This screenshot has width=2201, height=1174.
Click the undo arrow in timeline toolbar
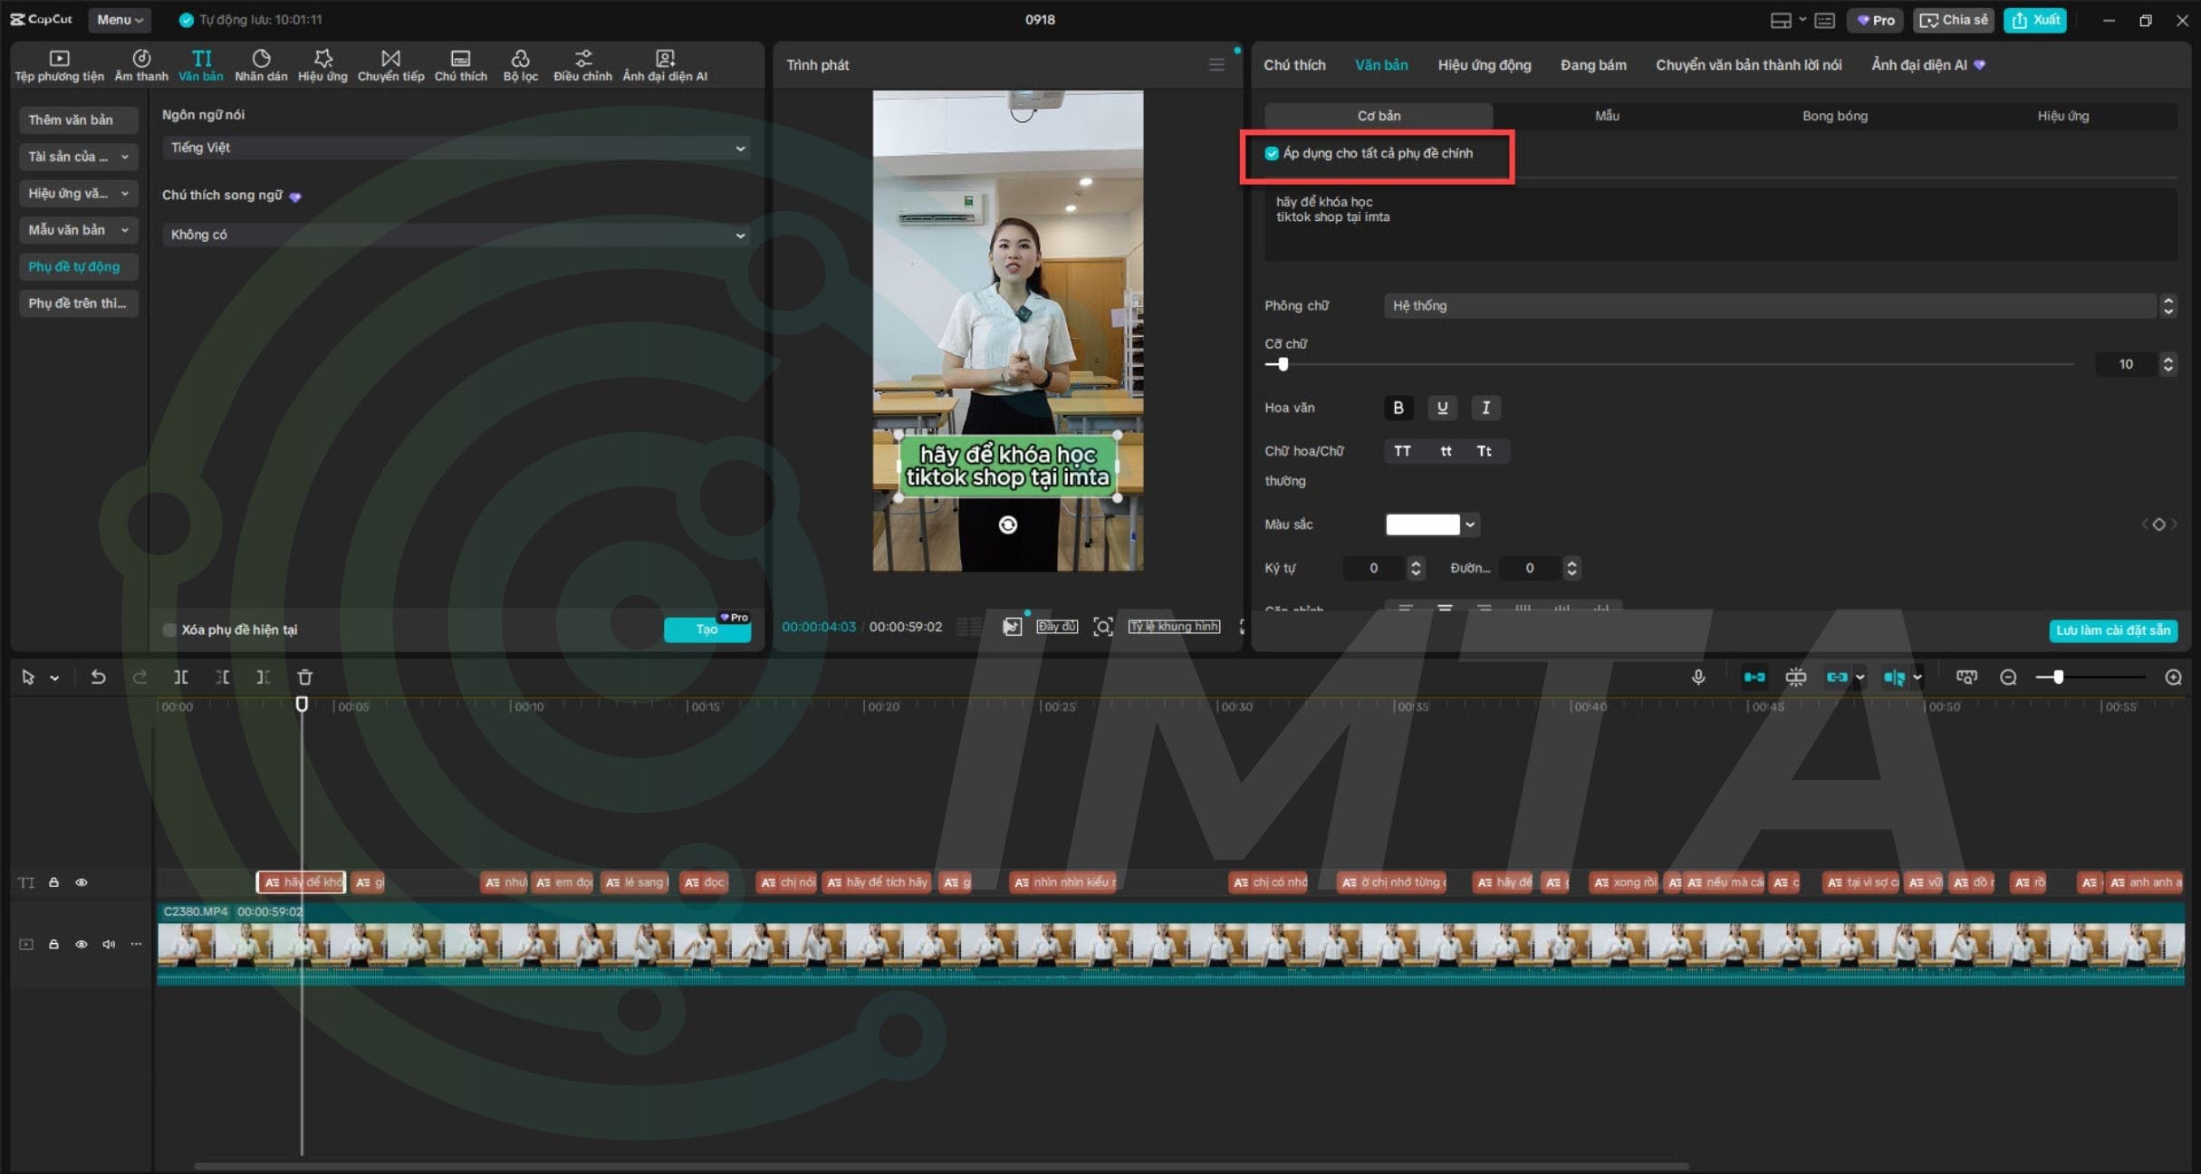(x=98, y=677)
